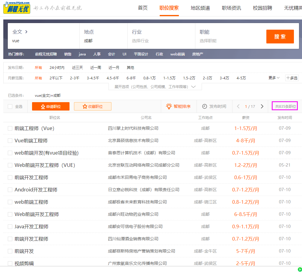Check the web前端工程师 row checkbox
Screen dimensions: 302x272
10,202
